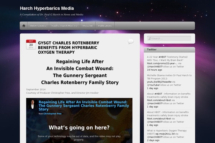
Task: Open the HBOT Science menu item
Action: click(38, 26)
